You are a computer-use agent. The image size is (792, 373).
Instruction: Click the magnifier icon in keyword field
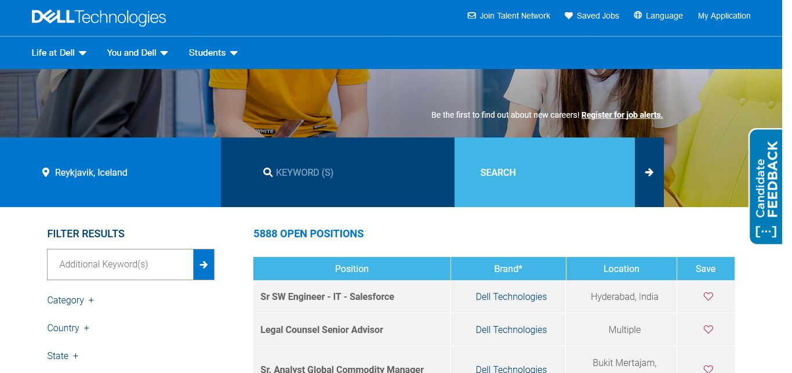(x=268, y=172)
